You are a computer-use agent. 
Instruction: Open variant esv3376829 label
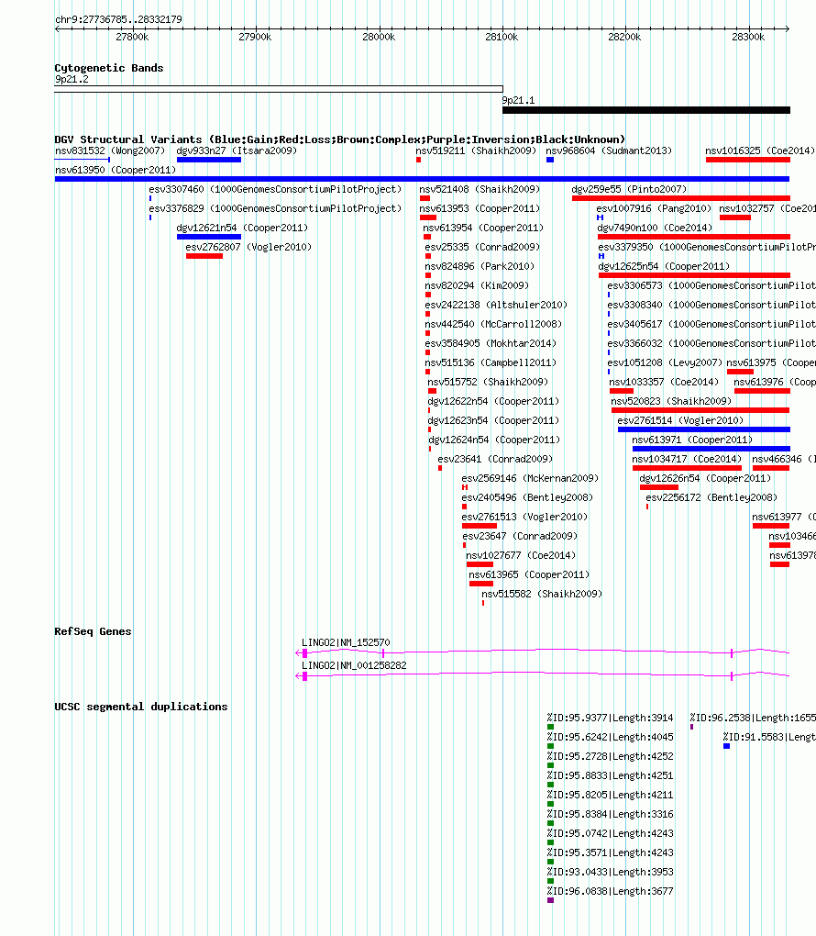[275, 208]
